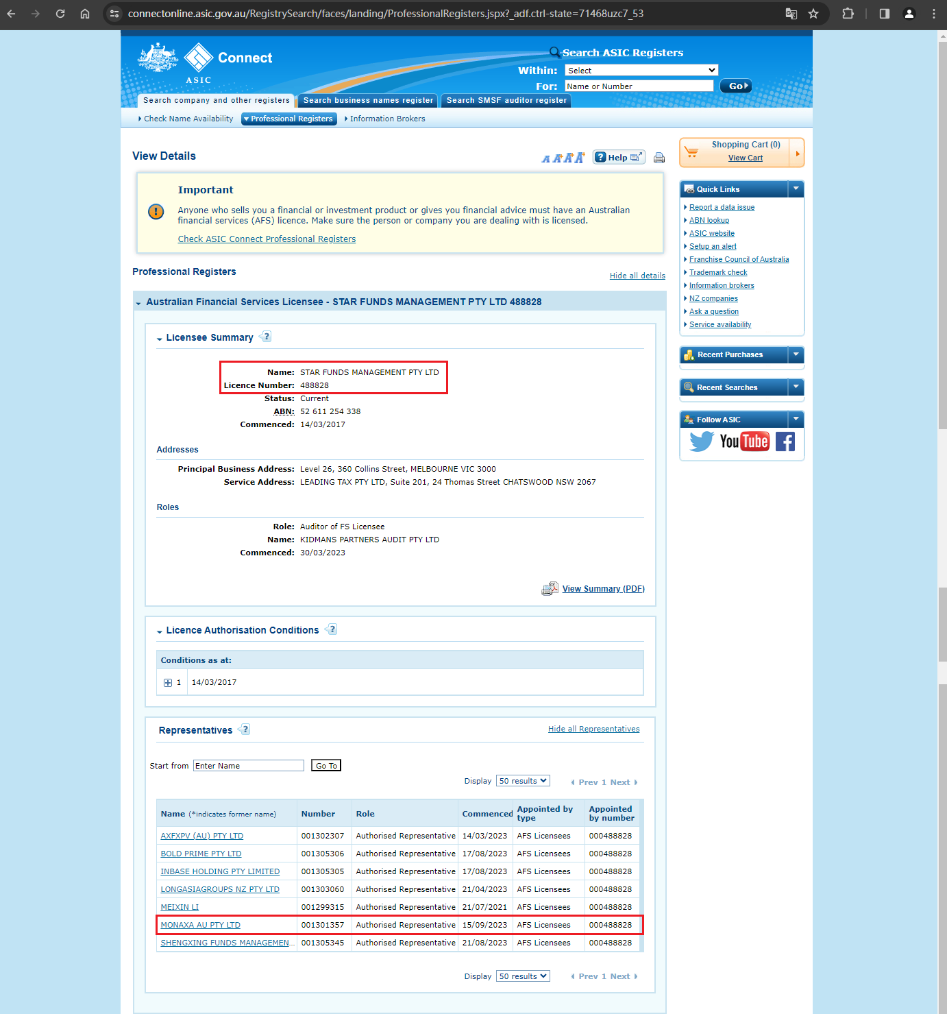Image resolution: width=947 pixels, height=1014 pixels.
Task: Reload the page using browser refresh icon
Action: 60,14
